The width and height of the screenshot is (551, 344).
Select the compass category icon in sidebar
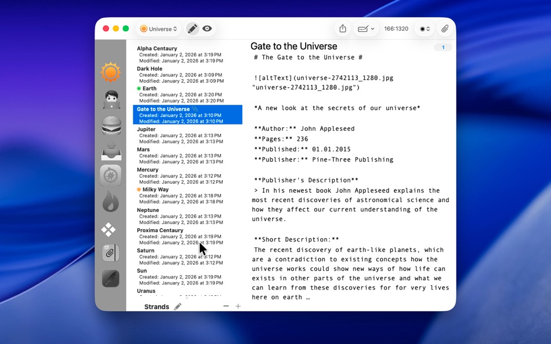[110, 175]
